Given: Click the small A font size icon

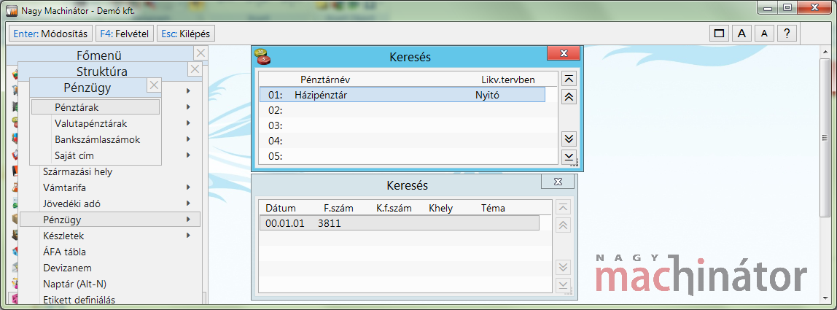Looking at the screenshot, I should pyautogui.click(x=764, y=34).
